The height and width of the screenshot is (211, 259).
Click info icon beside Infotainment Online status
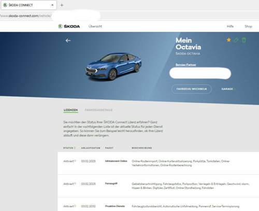coord(75,161)
